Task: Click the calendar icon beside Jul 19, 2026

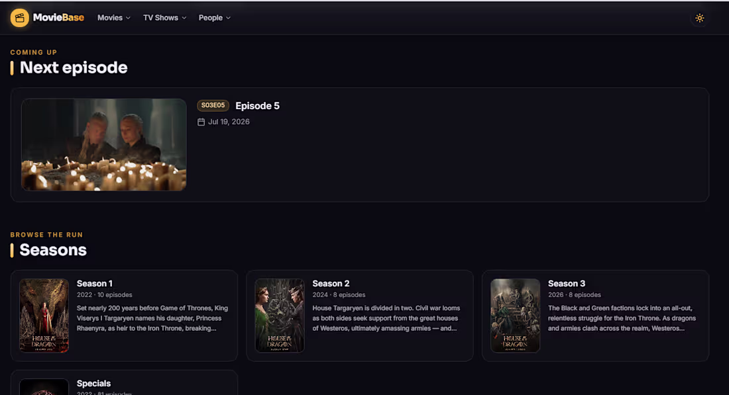Action: coord(201,122)
